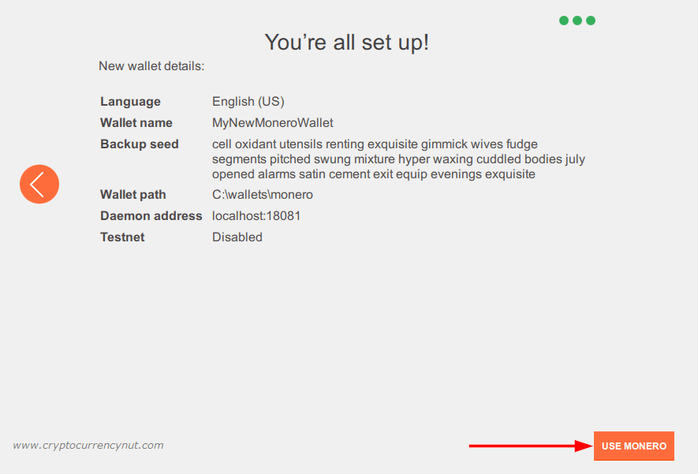Image resolution: width=698 pixels, height=474 pixels.
Task: Click the first green progress dot
Action: point(564,21)
